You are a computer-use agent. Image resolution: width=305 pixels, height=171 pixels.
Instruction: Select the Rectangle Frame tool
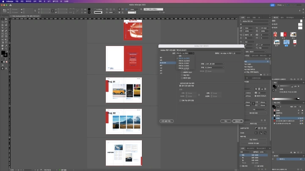click(x=3, y=34)
